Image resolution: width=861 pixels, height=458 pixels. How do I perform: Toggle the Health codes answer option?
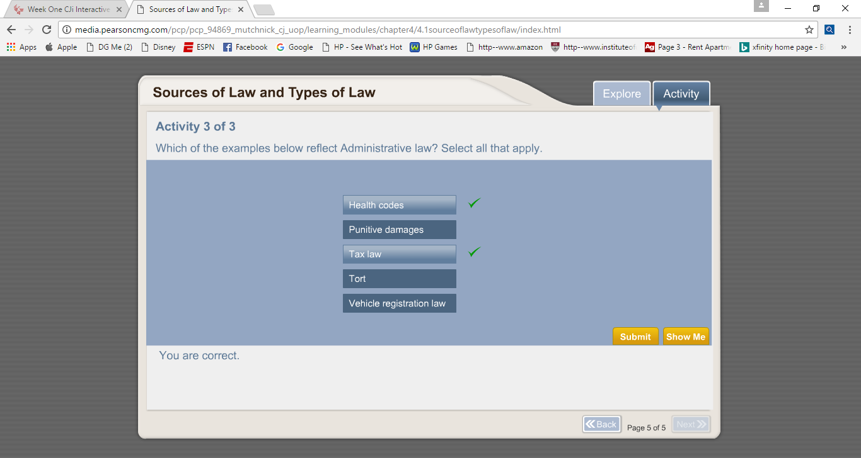tap(399, 205)
